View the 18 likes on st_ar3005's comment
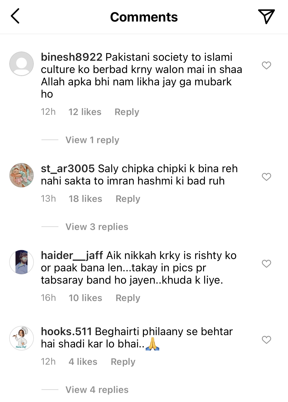 [85, 199]
